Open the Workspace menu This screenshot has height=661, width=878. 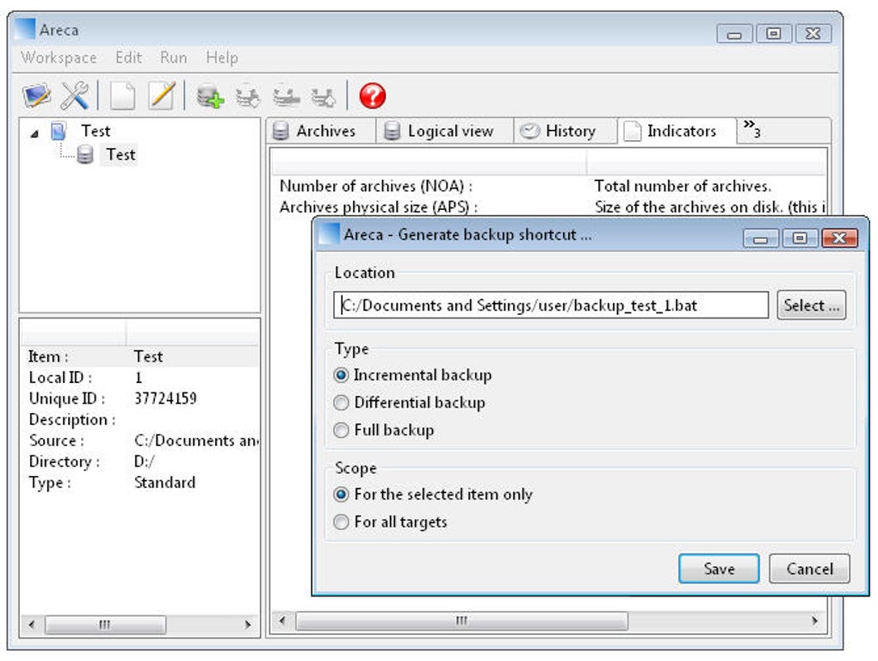pyautogui.click(x=59, y=57)
